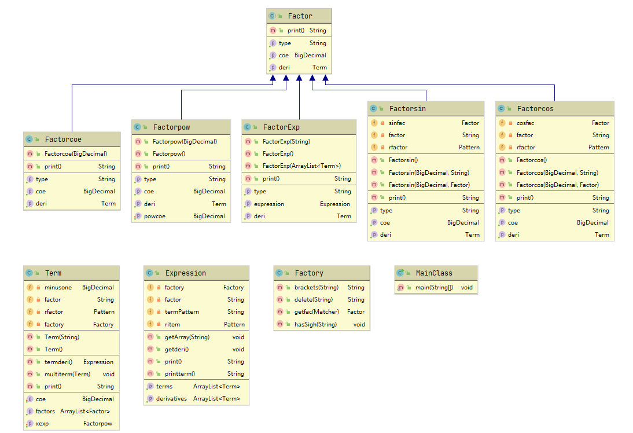The width and height of the screenshot is (633, 433).
Task: Click the rfactor Pattern field in Factorsin
Action: (425, 147)
